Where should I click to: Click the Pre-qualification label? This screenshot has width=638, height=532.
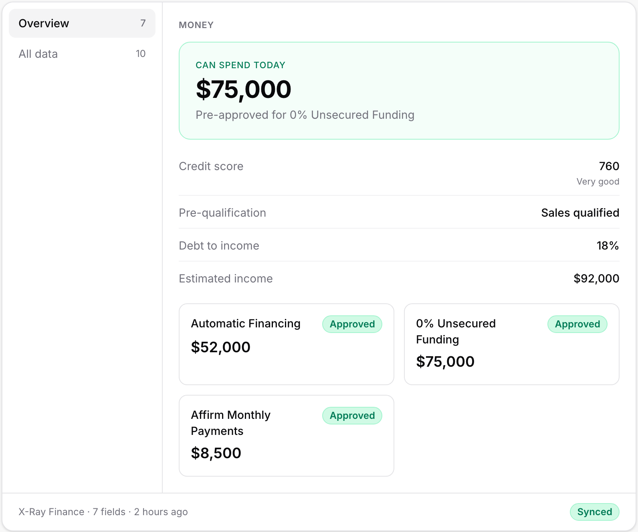pos(222,213)
